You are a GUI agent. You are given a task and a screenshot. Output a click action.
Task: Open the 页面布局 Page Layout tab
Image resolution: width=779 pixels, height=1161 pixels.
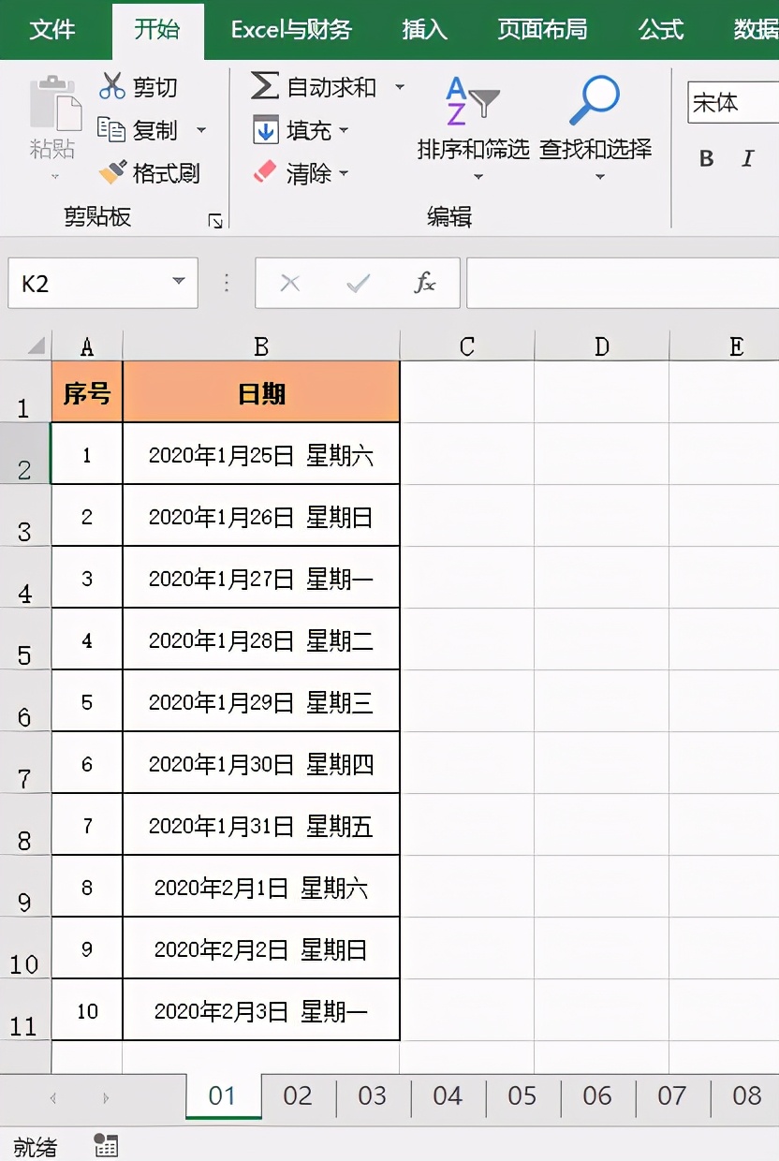(x=542, y=30)
